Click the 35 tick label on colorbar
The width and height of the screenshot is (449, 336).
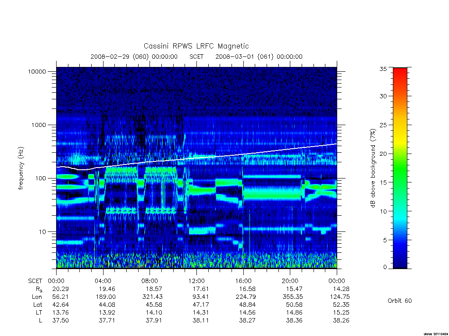coord(383,69)
